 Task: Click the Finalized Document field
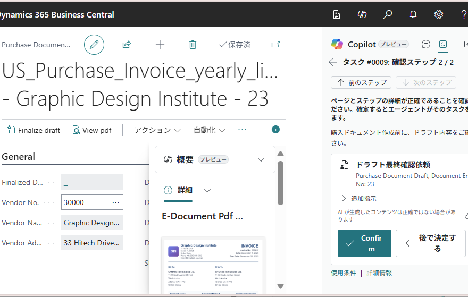click(x=92, y=182)
